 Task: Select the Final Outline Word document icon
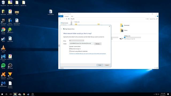click(x=50, y=12)
